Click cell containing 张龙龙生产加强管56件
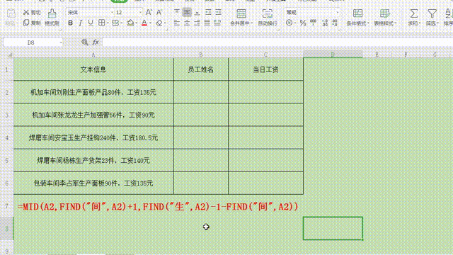This screenshot has width=453, height=255. [93, 115]
